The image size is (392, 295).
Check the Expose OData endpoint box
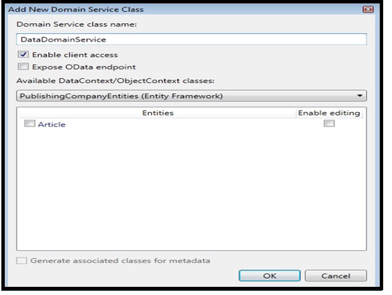[x=23, y=67]
